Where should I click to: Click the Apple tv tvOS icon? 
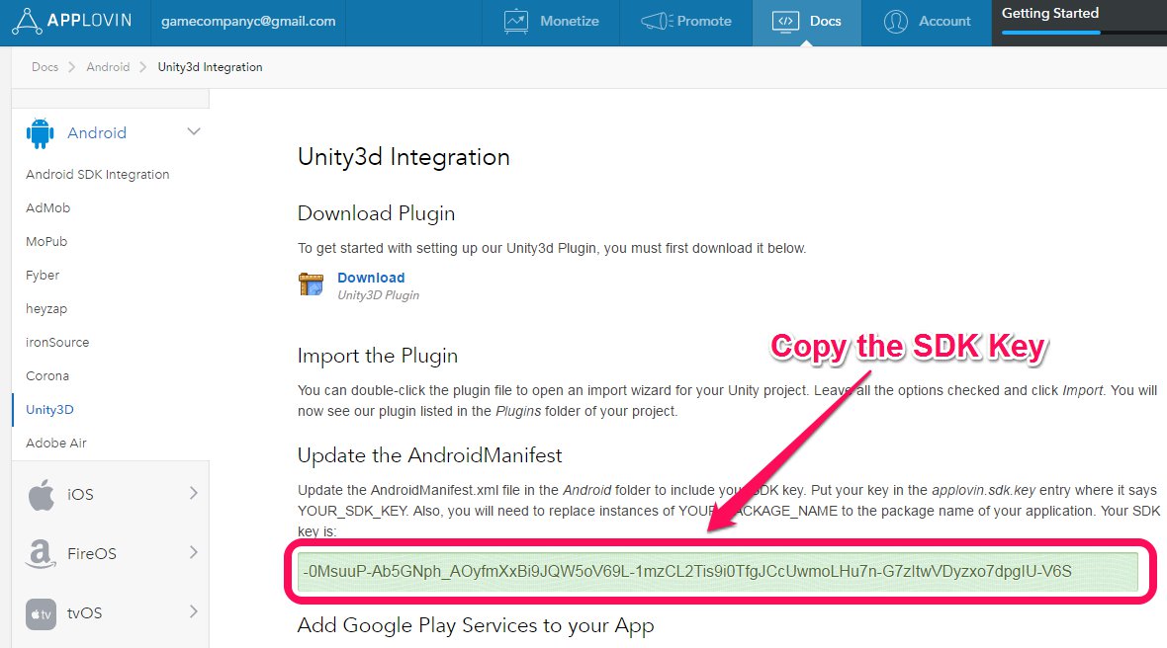[41, 613]
